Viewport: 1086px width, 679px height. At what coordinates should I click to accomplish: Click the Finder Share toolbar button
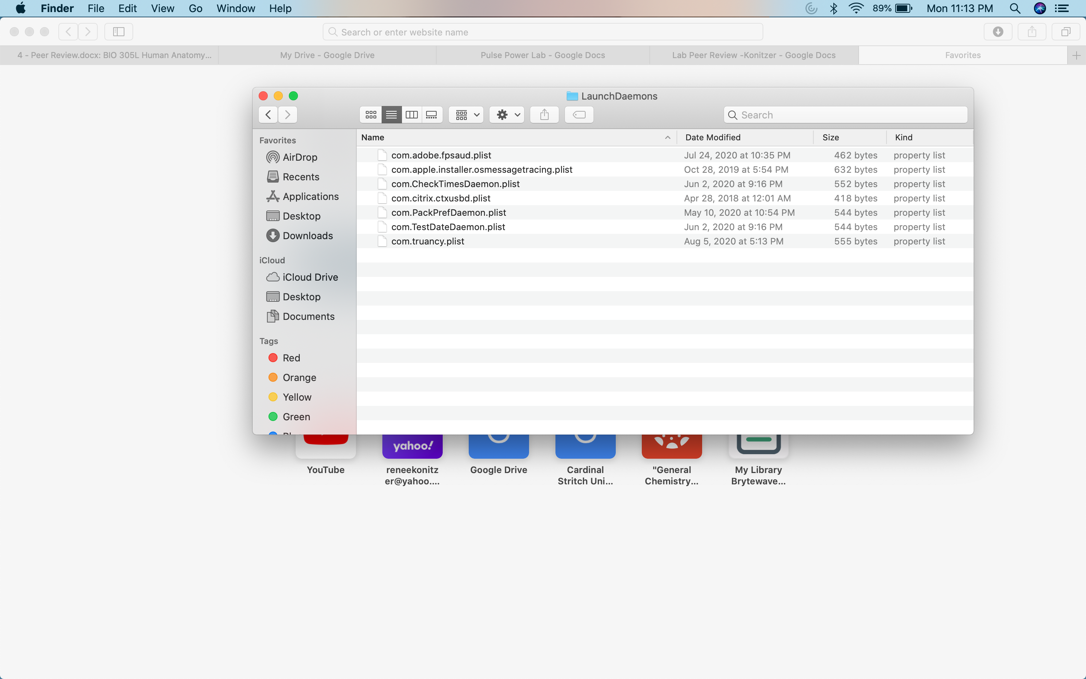pyautogui.click(x=545, y=115)
